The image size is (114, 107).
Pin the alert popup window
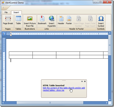(x=82, y=81)
